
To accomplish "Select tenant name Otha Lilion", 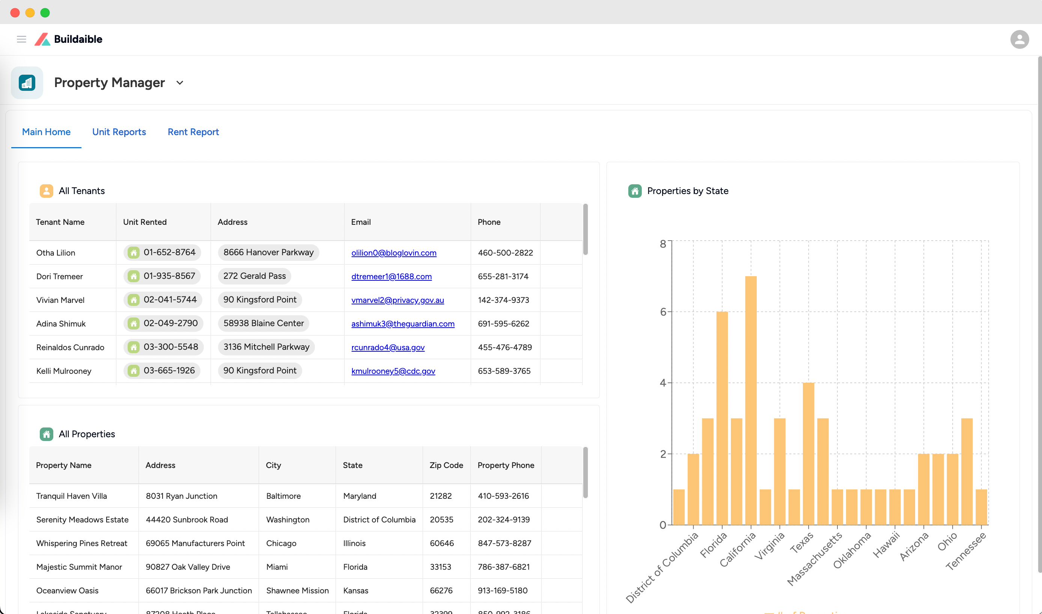I will (56, 253).
